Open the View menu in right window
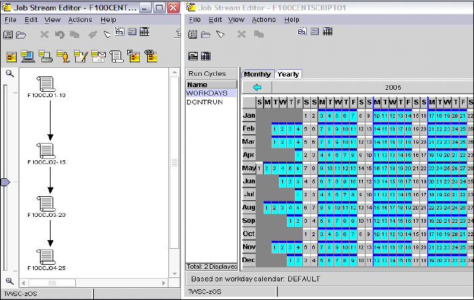The width and height of the screenshot is (474, 300). tap(236, 20)
